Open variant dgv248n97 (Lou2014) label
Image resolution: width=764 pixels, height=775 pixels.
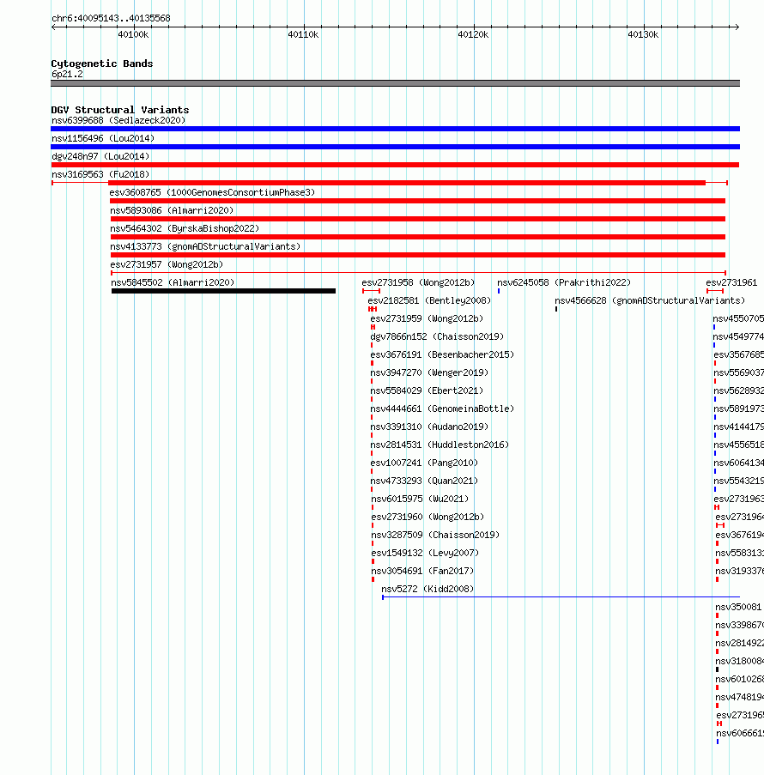[100, 157]
